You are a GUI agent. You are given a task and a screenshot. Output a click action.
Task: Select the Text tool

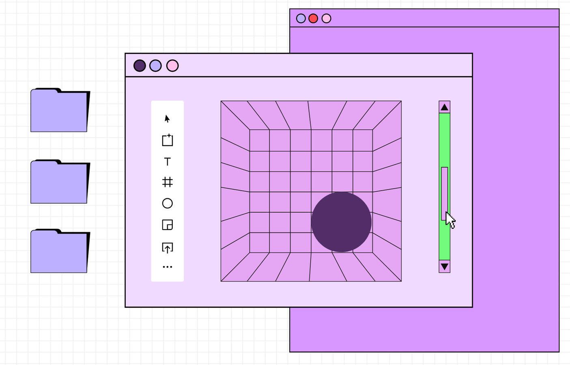point(167,161)
